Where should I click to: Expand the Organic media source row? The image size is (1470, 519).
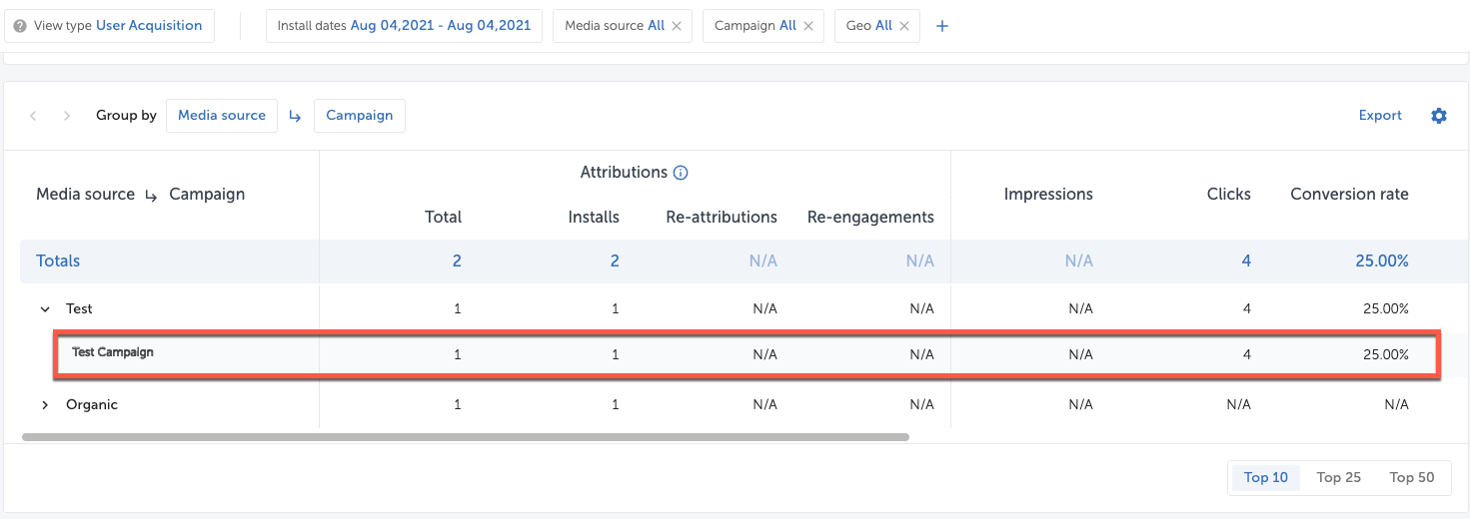(45, 405)
